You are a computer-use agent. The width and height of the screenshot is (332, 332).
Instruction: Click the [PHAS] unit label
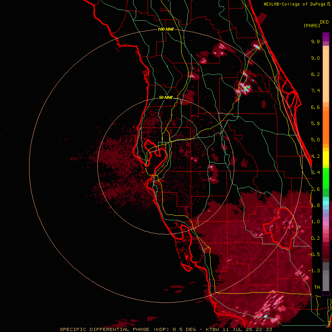312,26
